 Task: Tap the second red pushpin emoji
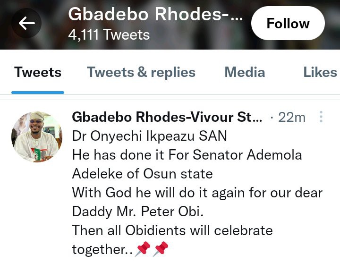(161, 249)
